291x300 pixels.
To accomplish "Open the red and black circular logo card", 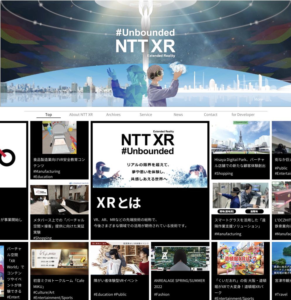I will click(13, 155).
